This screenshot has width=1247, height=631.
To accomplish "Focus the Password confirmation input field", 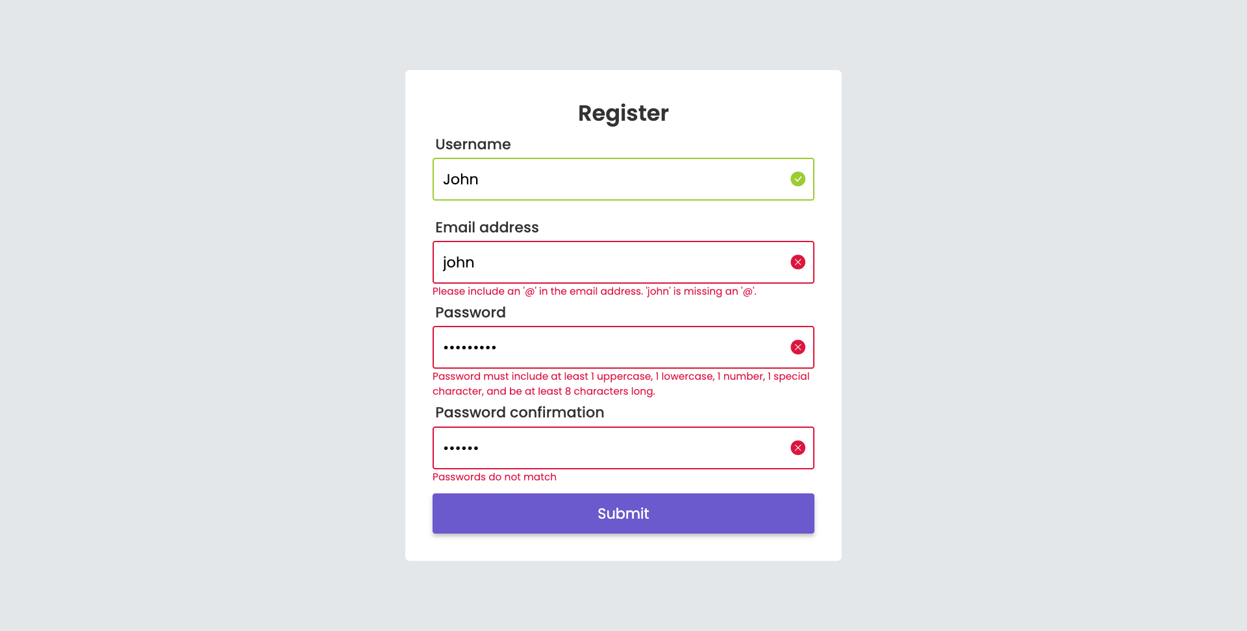I will (623, 448).
